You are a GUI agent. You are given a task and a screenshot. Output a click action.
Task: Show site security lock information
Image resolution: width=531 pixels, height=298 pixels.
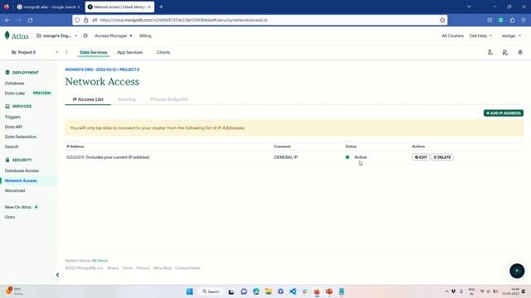tap(86, 20)
